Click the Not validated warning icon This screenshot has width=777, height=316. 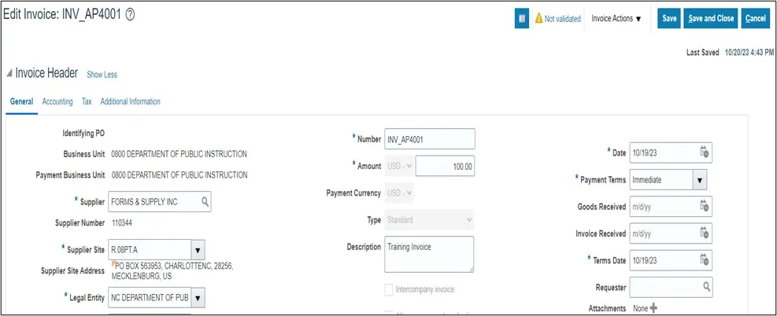[x=539, y=18]
